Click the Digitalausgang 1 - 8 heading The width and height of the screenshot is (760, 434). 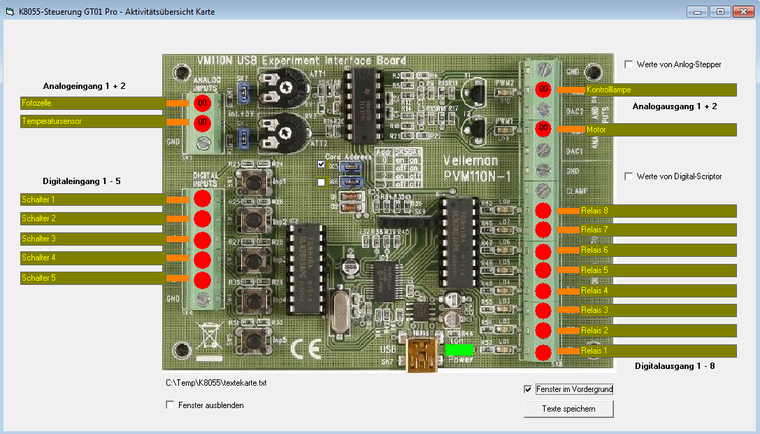675,366
